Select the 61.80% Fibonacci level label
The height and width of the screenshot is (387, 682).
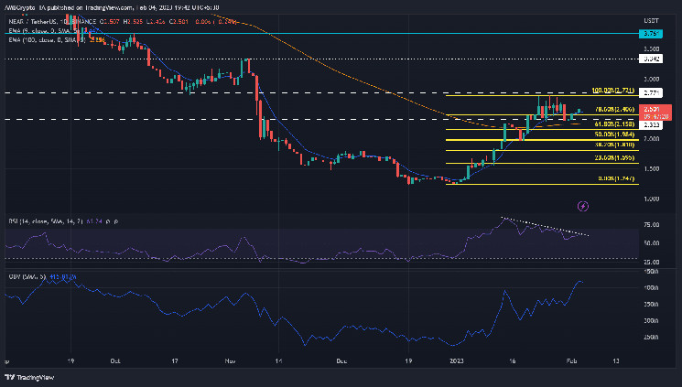(x=611, y=124)
